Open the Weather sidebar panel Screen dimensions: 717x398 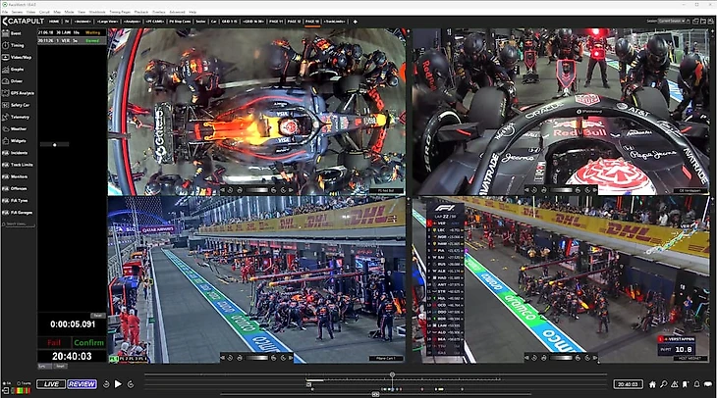19,127
